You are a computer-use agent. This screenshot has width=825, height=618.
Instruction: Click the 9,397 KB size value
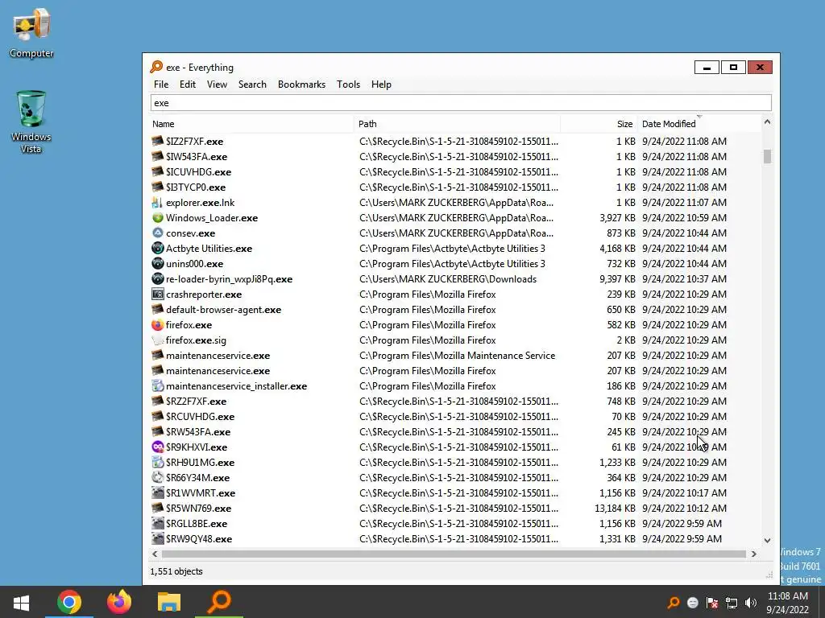tap(617, 279)
